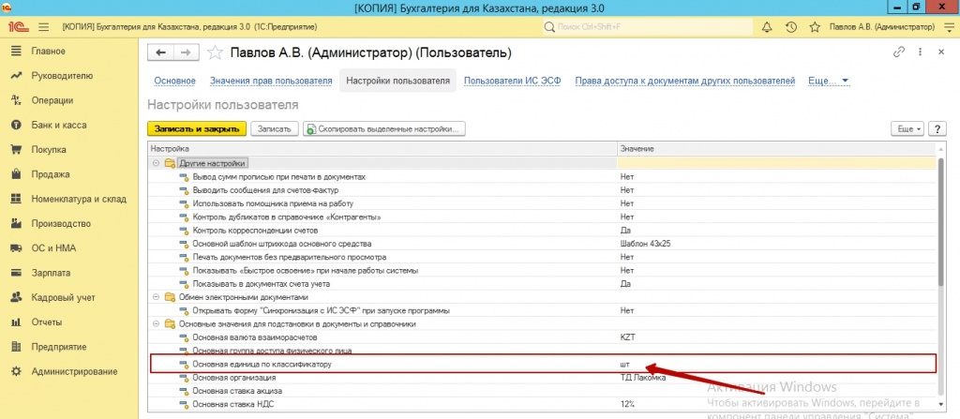Click Записать и закрыть button

tap(197, 128)
